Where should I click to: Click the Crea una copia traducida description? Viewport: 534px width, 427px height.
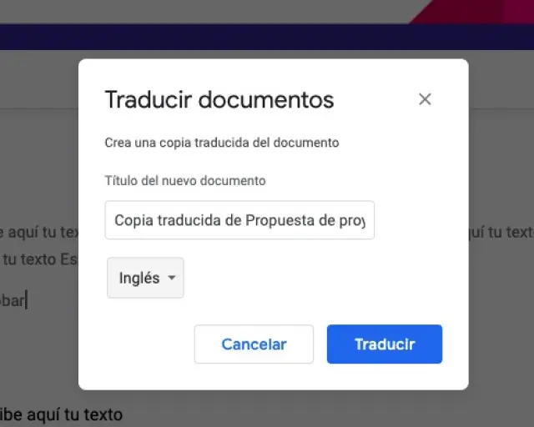point(222,143)
